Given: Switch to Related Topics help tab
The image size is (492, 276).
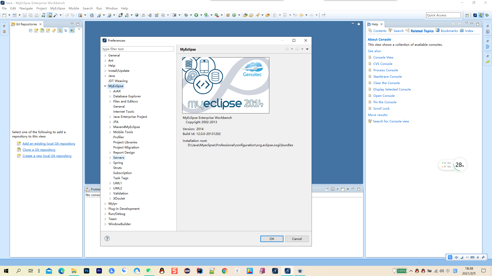Looking at the screenshot, I should 422,31.
